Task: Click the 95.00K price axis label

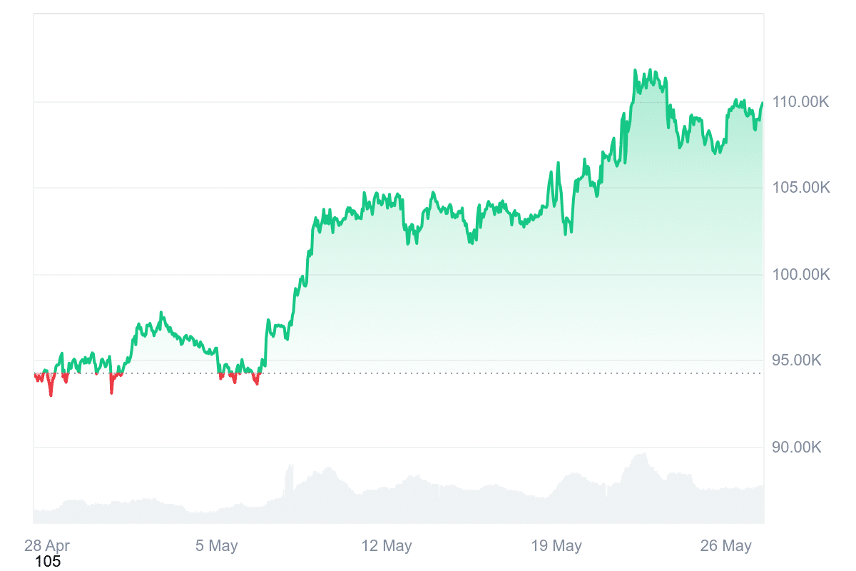Action: [800, 360]
